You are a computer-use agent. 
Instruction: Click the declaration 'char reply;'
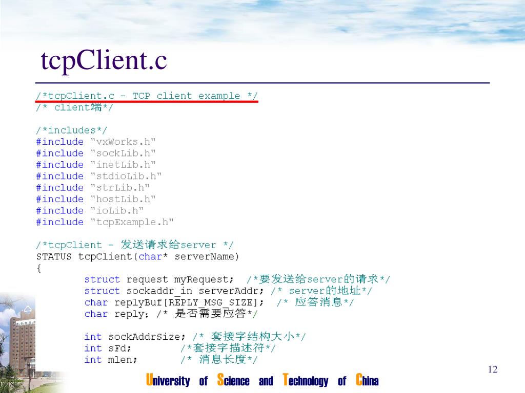(x=116, y=314)
